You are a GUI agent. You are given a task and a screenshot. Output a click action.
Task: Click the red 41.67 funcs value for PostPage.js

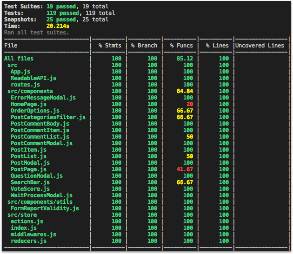point(185,169)
